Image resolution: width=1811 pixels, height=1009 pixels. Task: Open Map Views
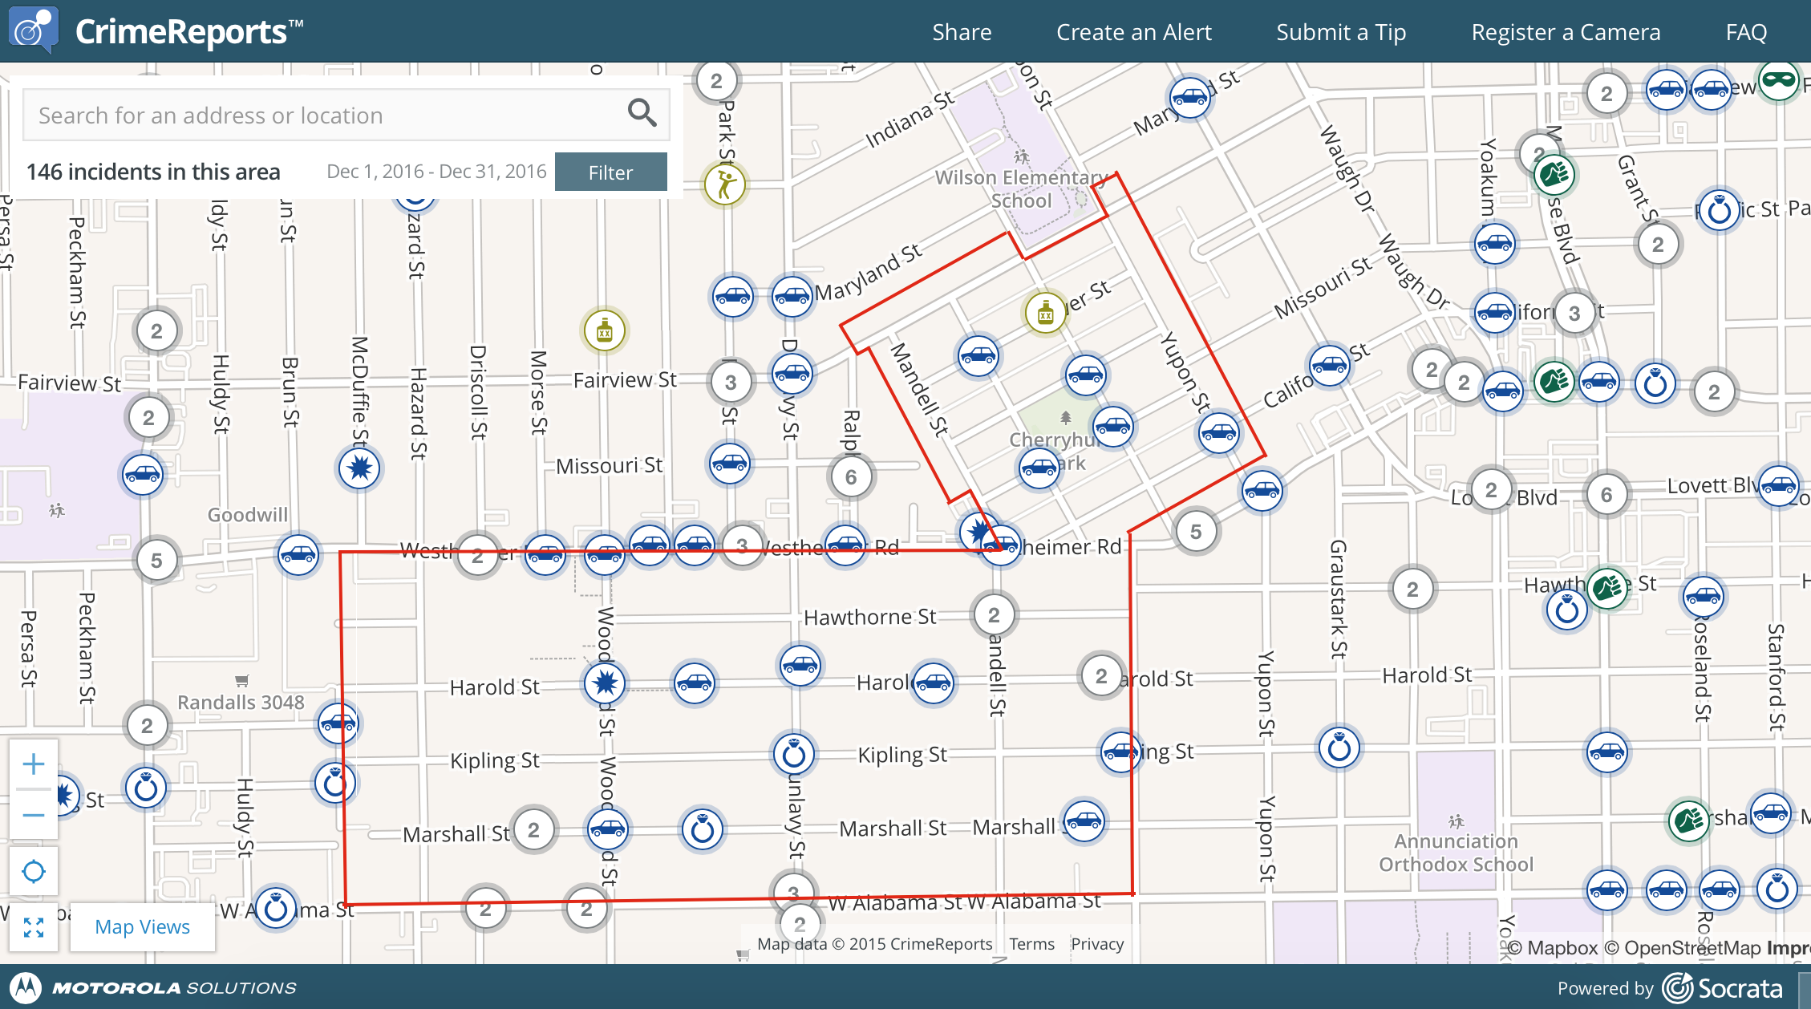[x=142, y=927]
